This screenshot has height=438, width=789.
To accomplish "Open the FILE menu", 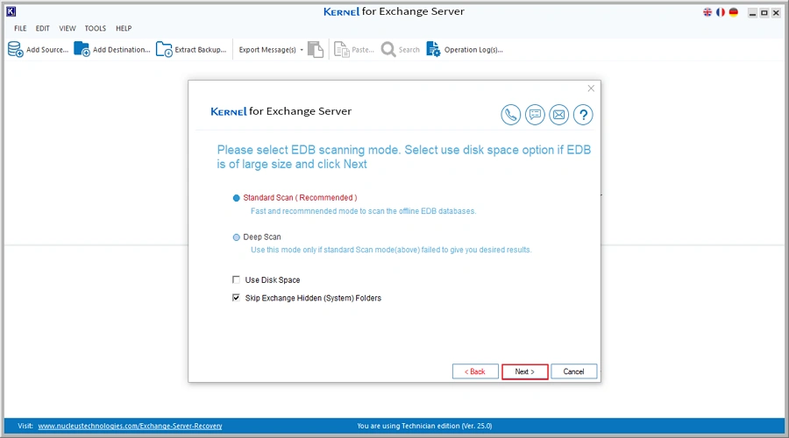I will click(x=20, y=28).
